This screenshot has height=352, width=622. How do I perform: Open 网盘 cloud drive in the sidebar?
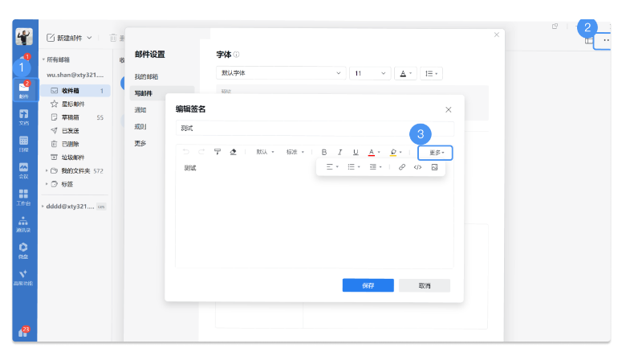(x=23, y=250)
